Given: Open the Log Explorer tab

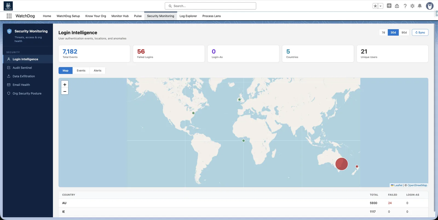Looking at the screenshot, I should [x=188, y=16].
